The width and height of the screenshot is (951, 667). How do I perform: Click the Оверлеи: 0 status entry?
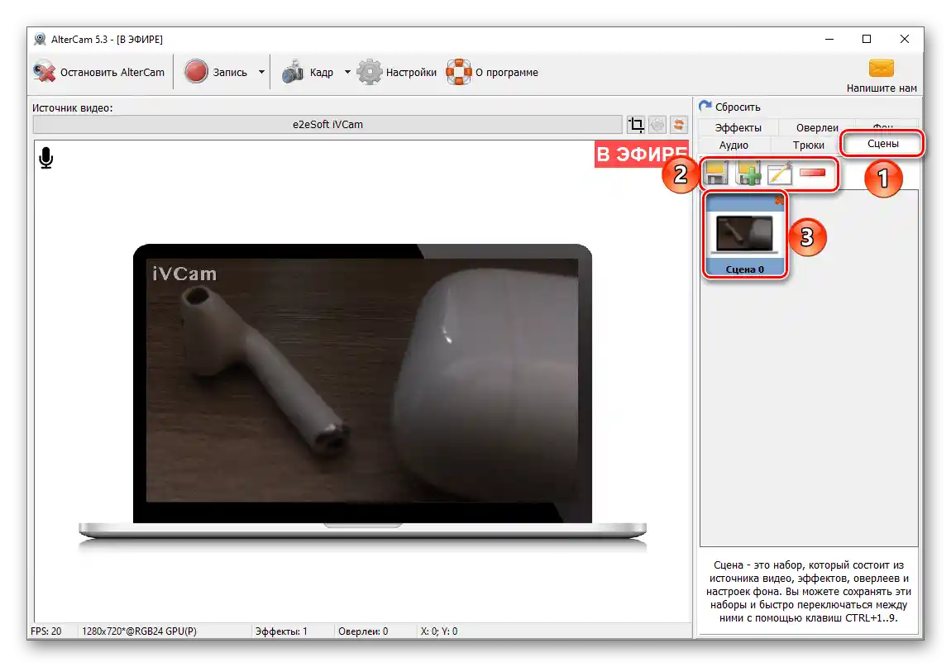click(x=363, y=631)
